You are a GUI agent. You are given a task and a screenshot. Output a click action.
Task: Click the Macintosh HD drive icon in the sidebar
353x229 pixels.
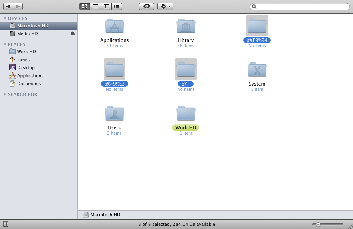[x=12, y=25]
